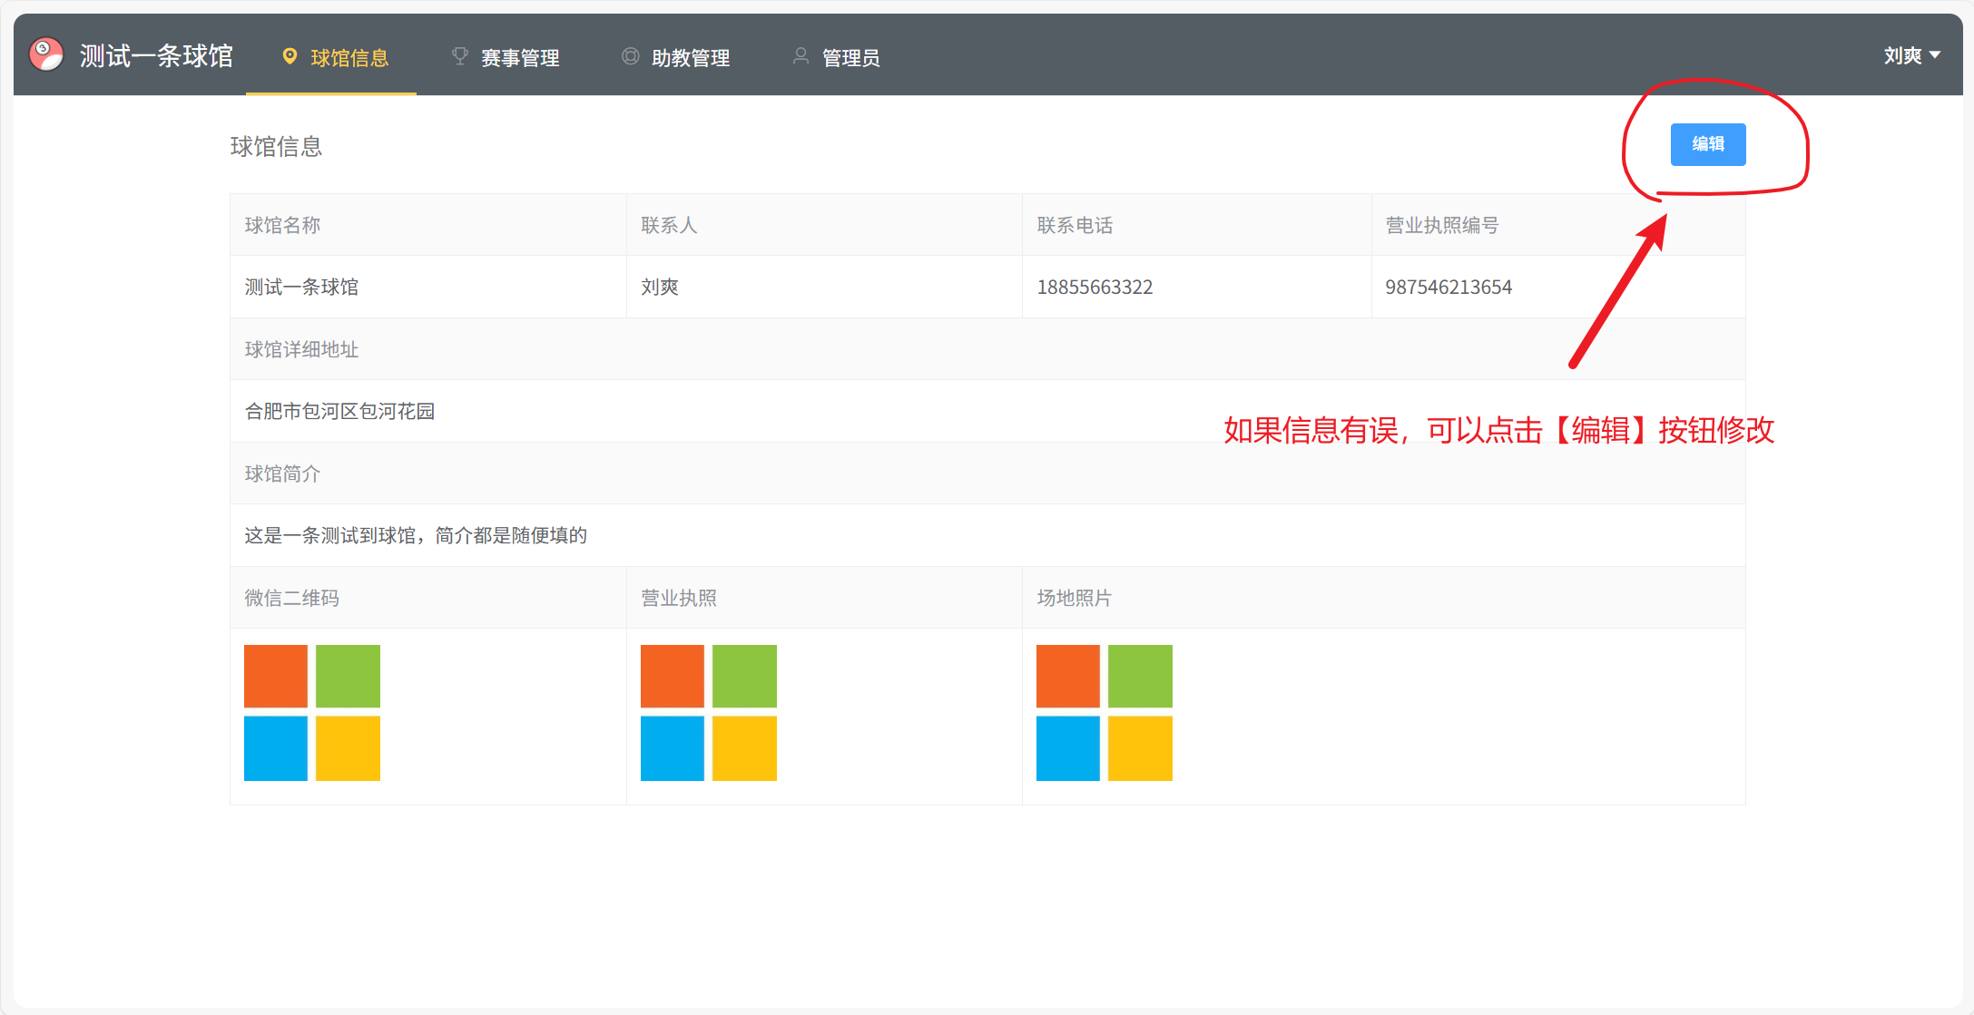The image size is (1974, 1015).
Task: Open the 管理员 tab
Action: tap(850, 58)
